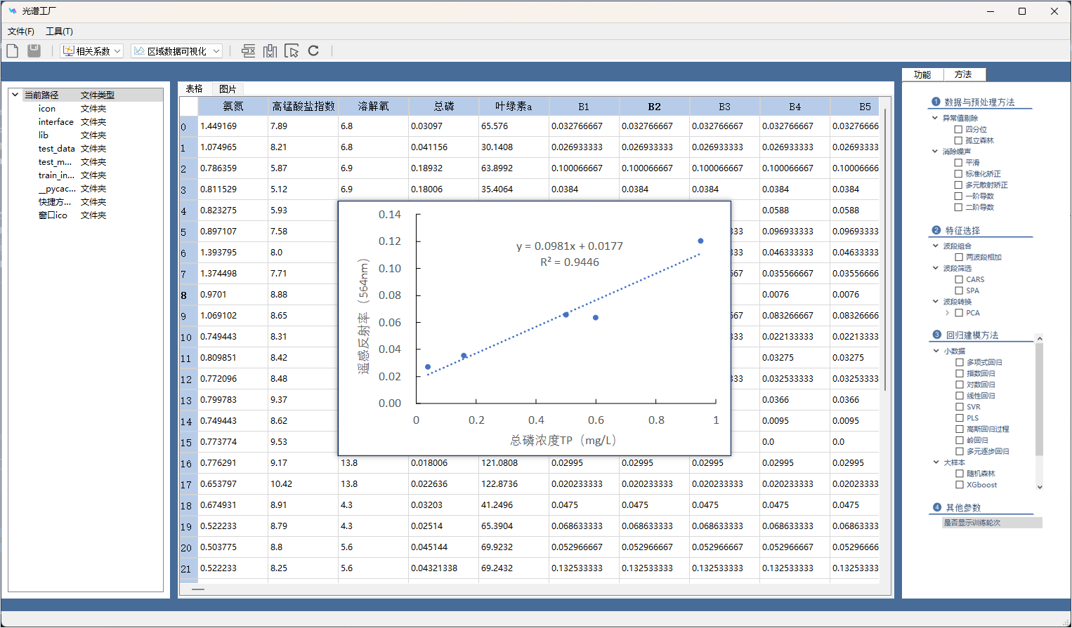Click the 相关系数 chart icon
Screen dimensions: 1072x628
click(x=68, y=51)
